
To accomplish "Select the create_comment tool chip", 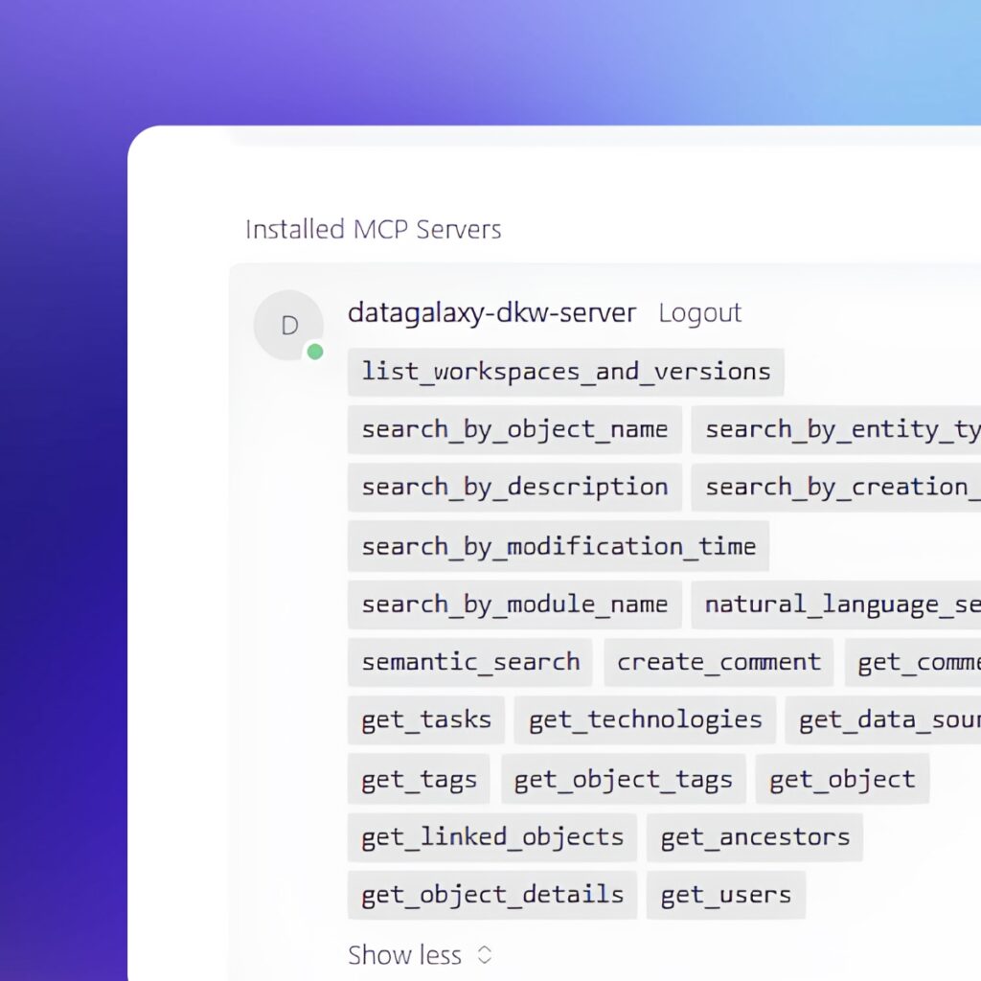I will (719, 662).
